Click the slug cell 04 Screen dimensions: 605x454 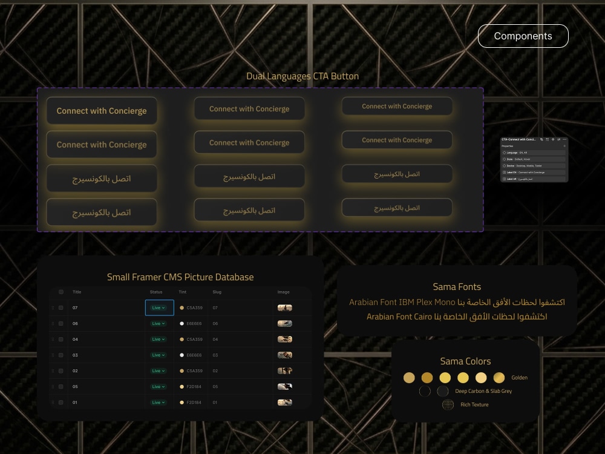(215, 340)
